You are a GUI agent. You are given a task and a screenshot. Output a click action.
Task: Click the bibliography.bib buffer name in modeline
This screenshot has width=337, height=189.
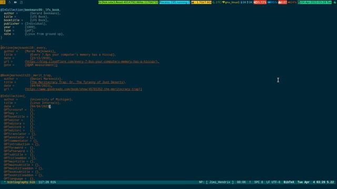point(21,182)
